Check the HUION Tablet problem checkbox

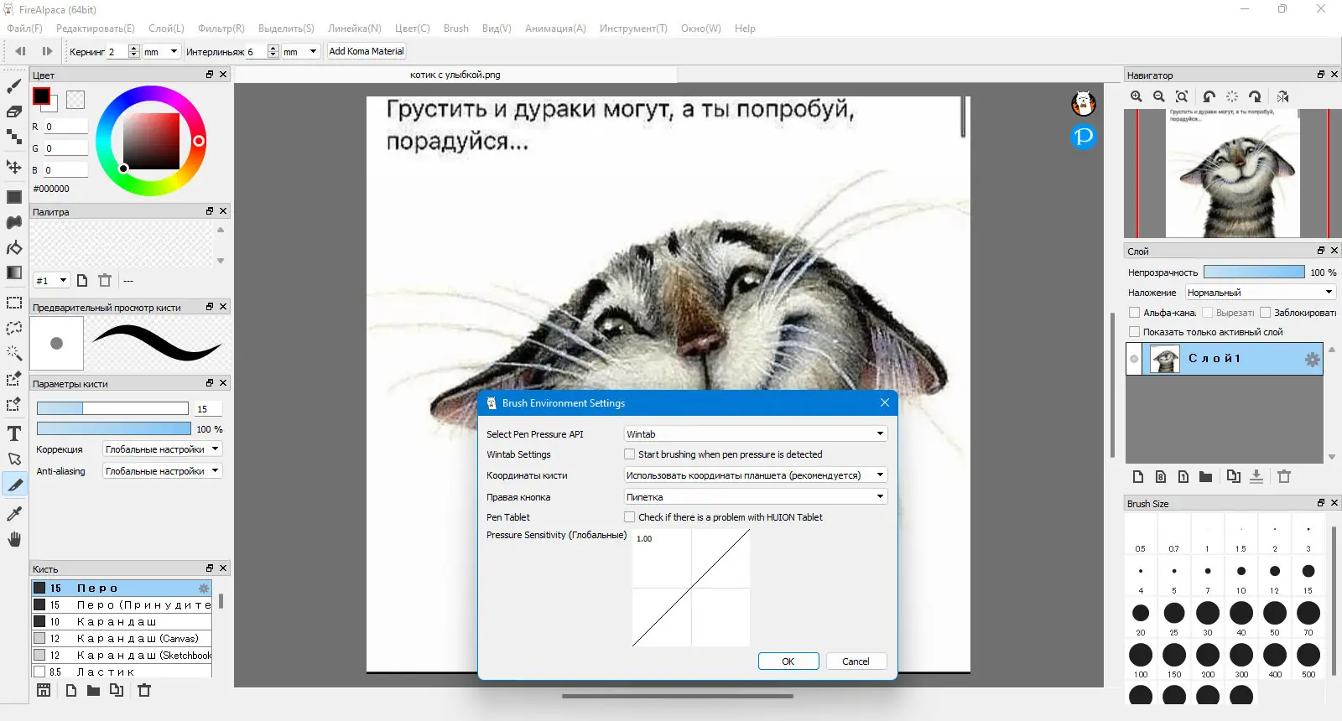click(x=629, y=517)
